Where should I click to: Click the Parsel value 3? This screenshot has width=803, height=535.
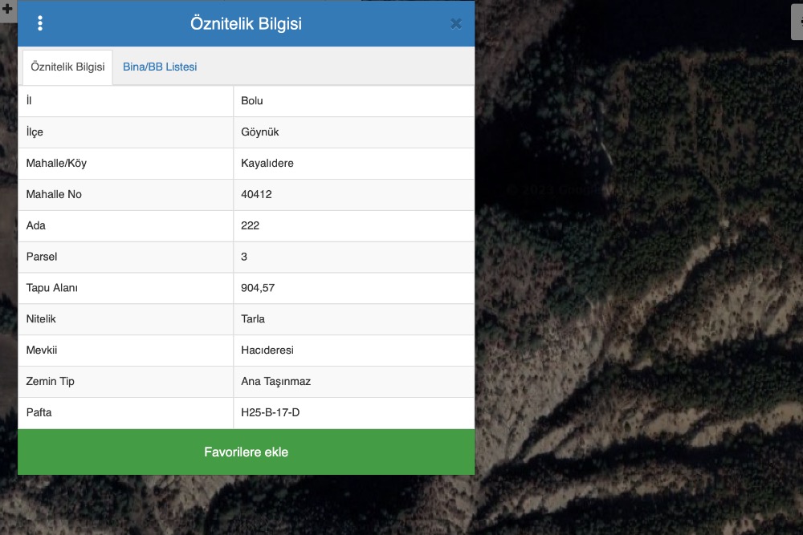click(244, 257)
